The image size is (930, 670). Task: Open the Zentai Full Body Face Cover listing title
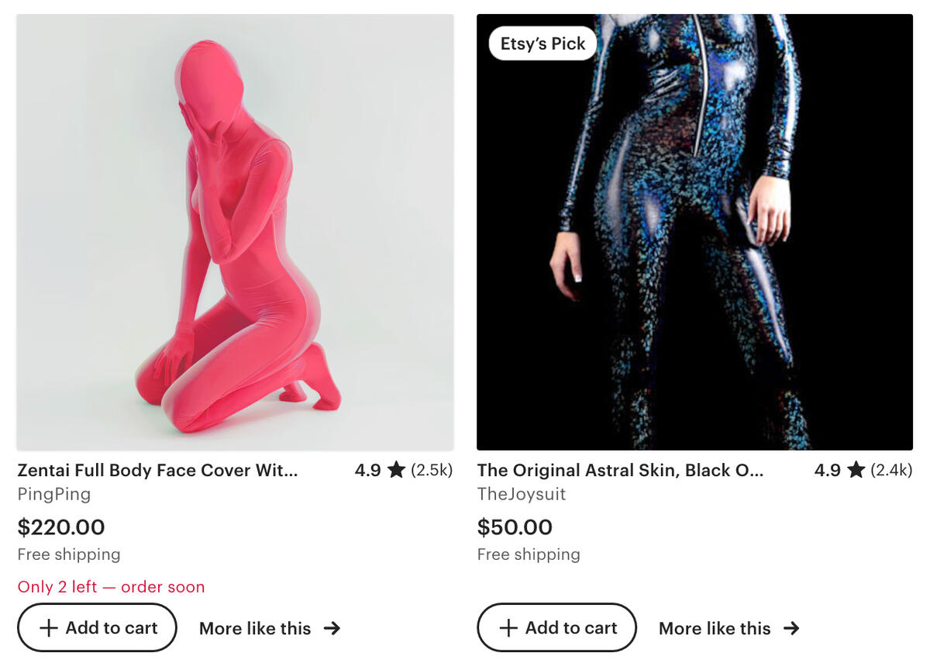pyautogui.click(x=157, y=470)
